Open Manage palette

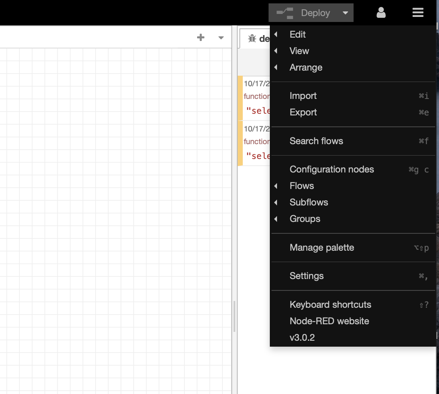[353, 248]
